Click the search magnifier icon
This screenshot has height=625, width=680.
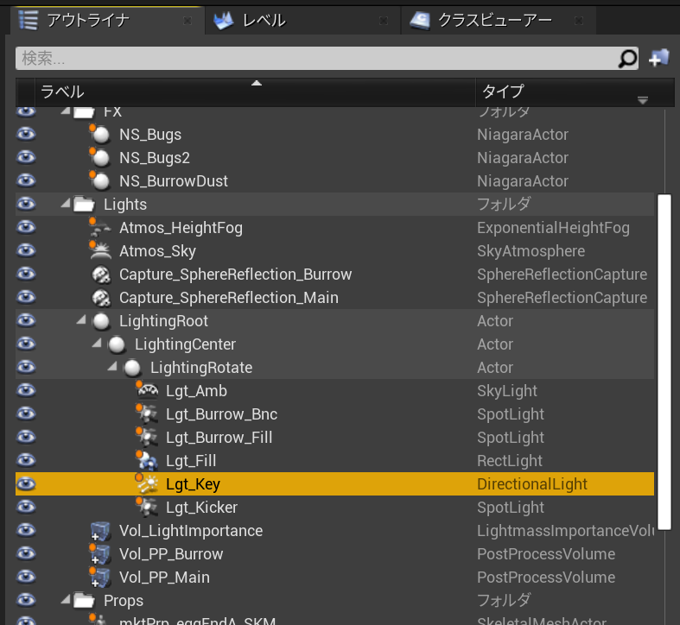click(627, 59)
